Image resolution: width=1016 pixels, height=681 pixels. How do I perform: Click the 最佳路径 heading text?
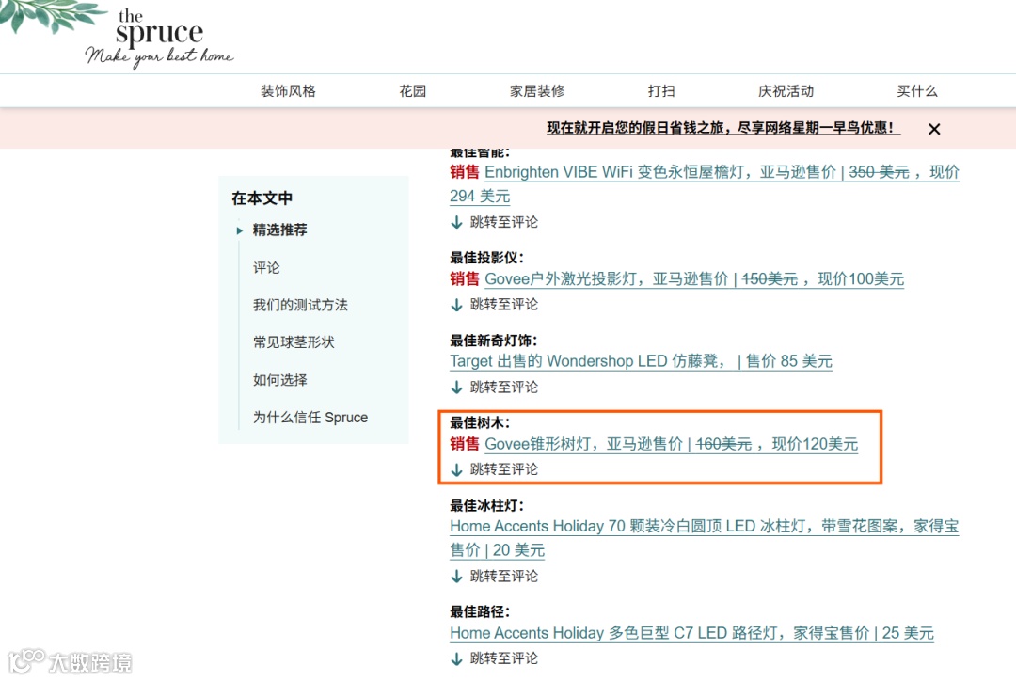(x=480, y=611)
